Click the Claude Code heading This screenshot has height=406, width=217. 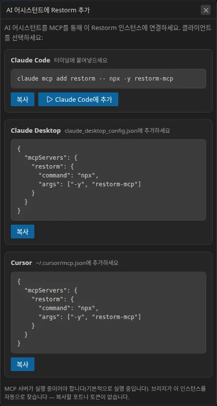coord(30,60)
